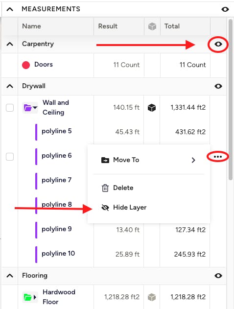Screen dimensions: 234x309
Task: Check the Wall and Ceiling checkbox
Action: [10, 108]
